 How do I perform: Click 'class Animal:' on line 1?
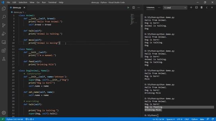[27, 15]
